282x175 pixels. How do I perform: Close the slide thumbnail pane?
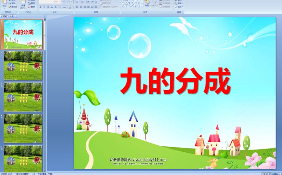pos(44,16)
